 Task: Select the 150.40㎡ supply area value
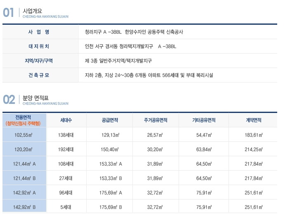point(110,149)
